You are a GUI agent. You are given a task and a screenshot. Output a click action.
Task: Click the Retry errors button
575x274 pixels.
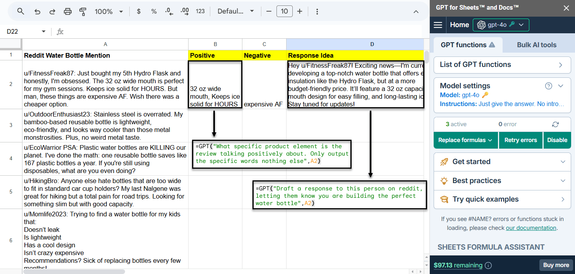pyautogui.click(x=520, y=140)
